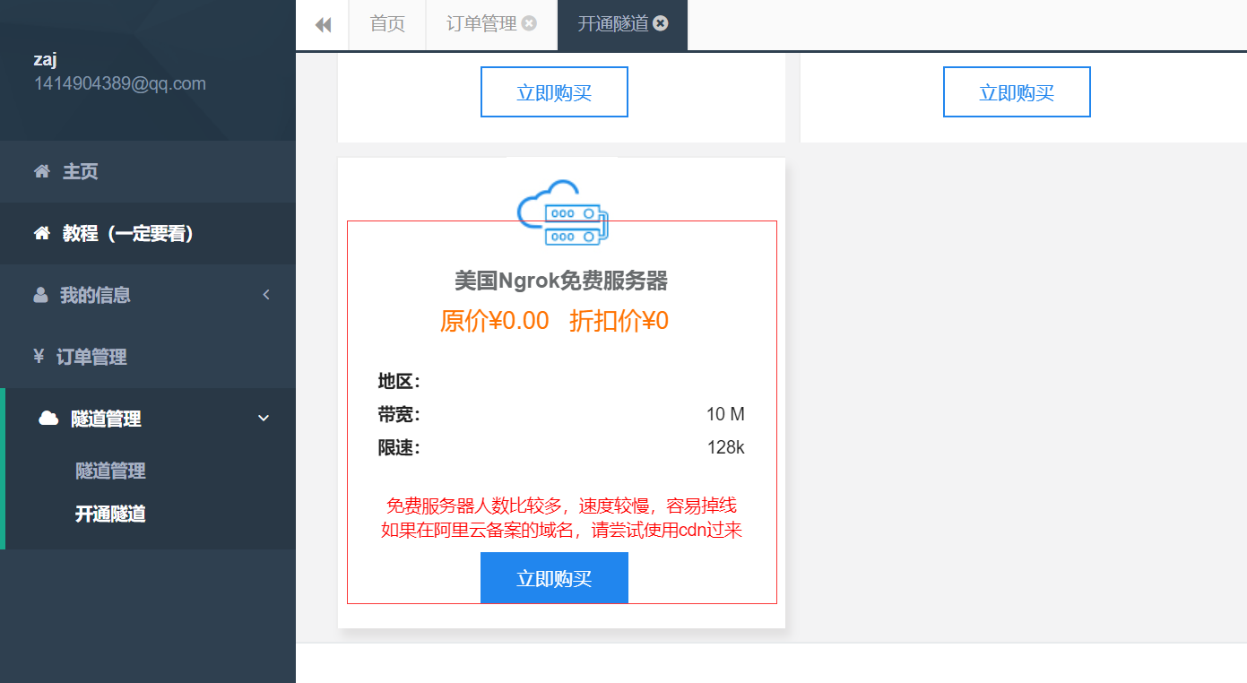Close the 订单管理 tab via x icon

[529, 23]
